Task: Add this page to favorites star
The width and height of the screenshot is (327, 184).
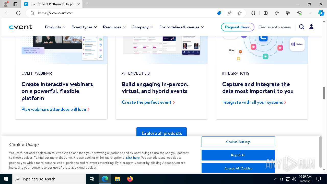Action: coord(240,13)
